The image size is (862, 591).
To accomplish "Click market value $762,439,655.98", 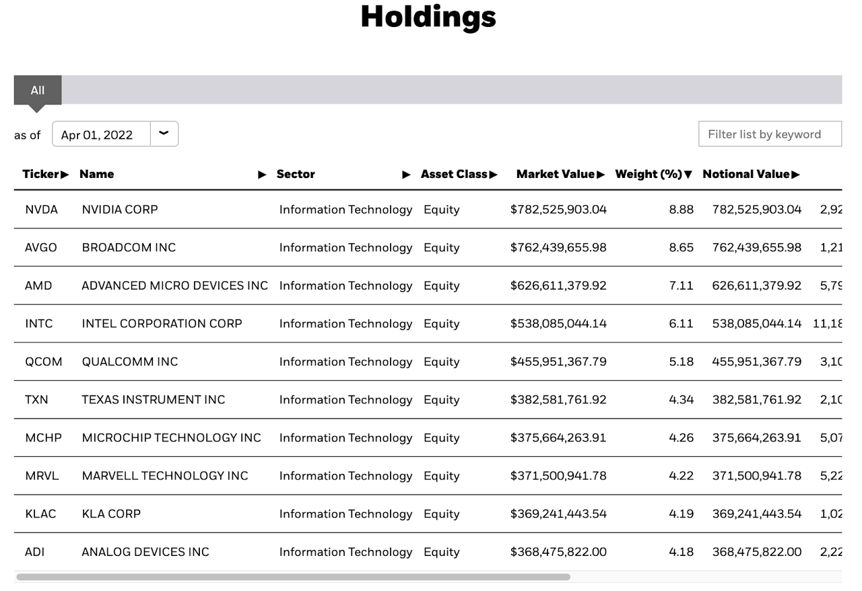I will pyautogui.click(x=558, y=247).
